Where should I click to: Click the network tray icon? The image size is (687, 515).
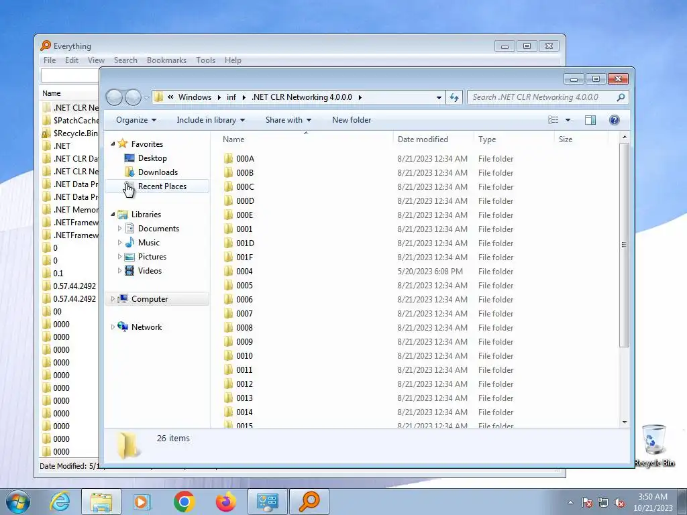[x=603, y=503]
